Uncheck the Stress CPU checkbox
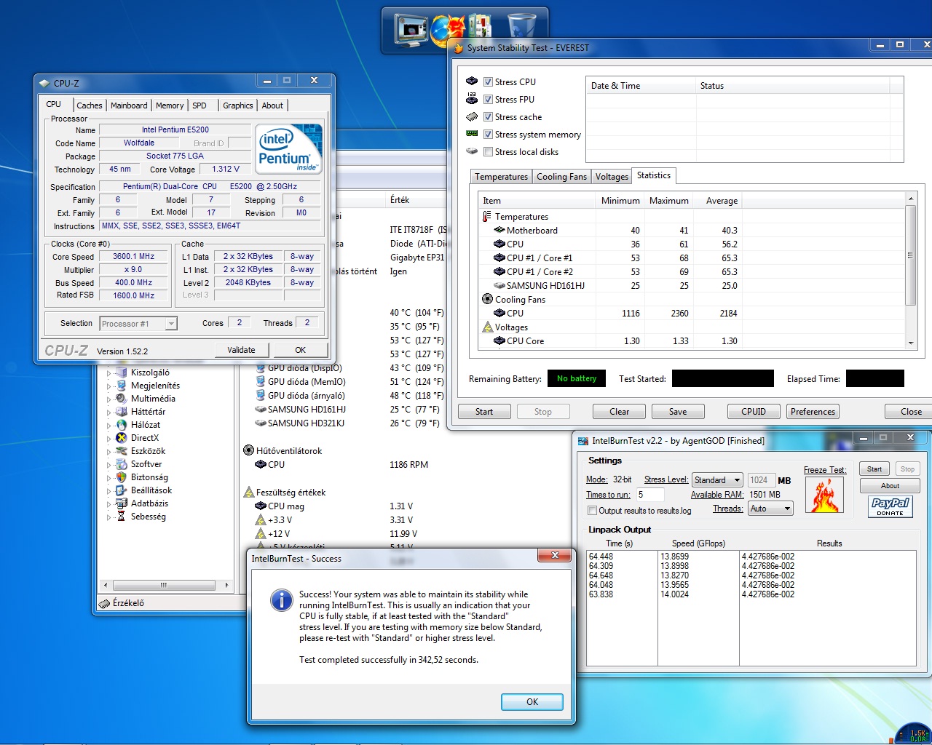This screenshot has width=932, height=745. [x=488, y=82]
